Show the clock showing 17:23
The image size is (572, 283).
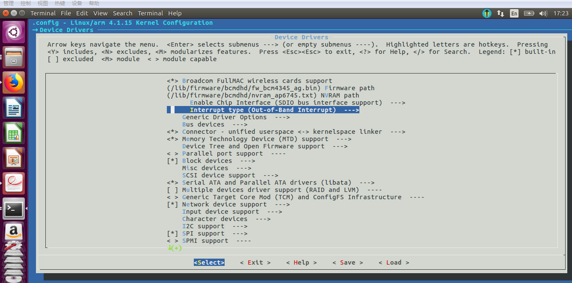560,13
